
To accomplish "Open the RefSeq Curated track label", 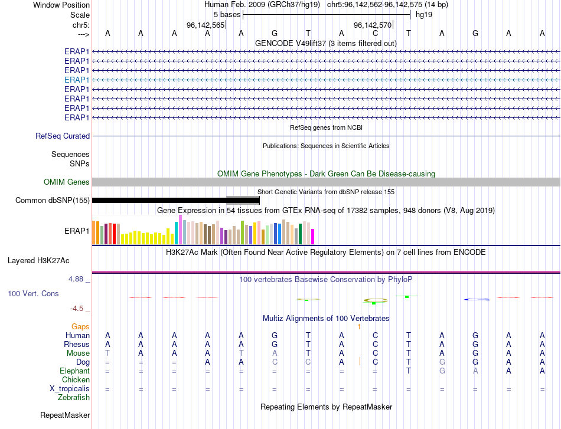I will coord(62,136).
